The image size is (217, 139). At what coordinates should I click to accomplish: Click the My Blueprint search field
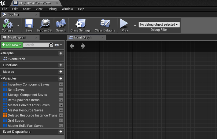(x=36, y=45)
